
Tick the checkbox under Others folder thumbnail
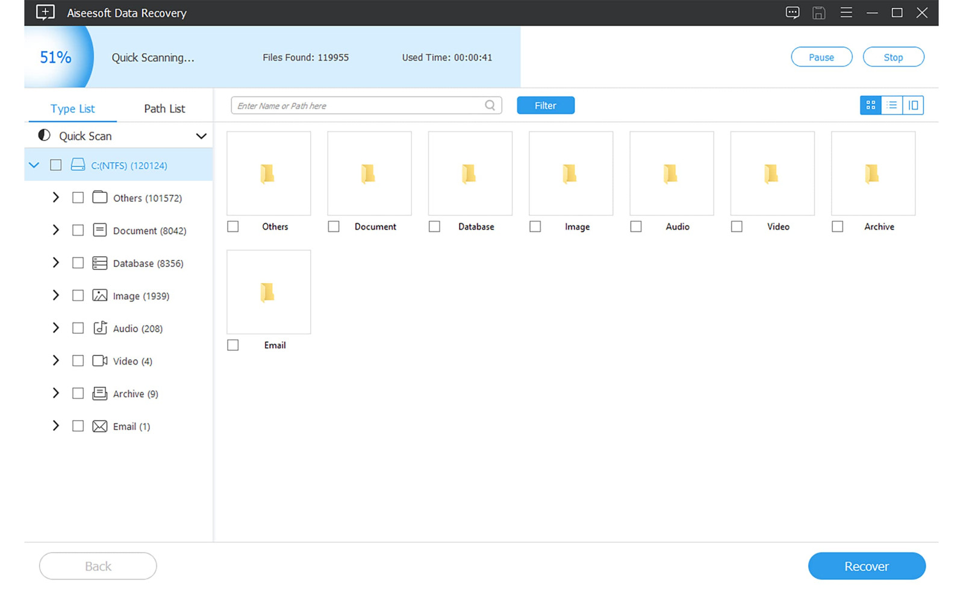233,227
